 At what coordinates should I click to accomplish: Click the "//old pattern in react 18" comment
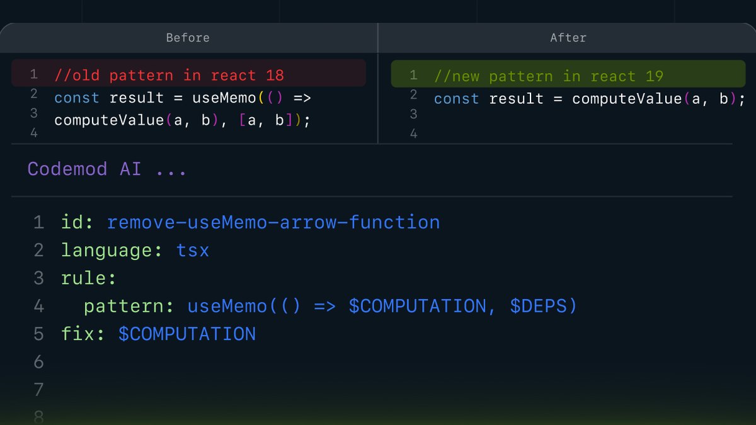[x=169, y=76]
